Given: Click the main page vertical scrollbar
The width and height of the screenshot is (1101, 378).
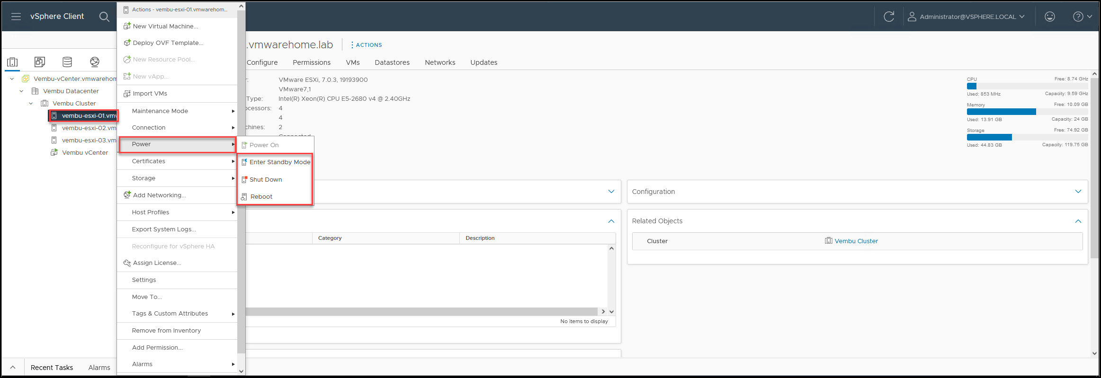Looking at the screenshot, I should pos(1094,168).
